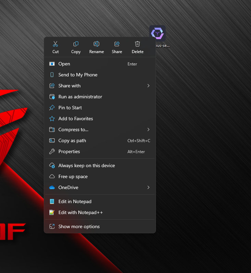Choose Open from the context menu
This screenshot has height=273, width=251.
[x=64, y=64]
